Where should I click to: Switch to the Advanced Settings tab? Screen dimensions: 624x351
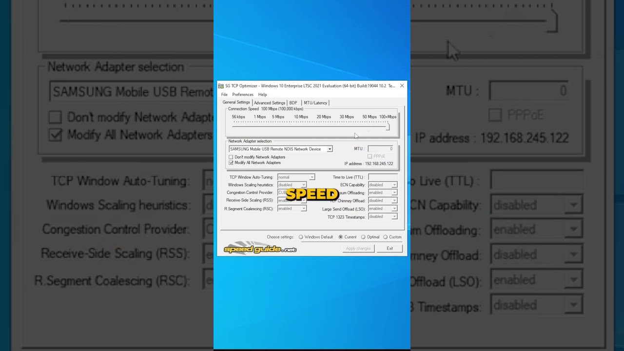pyautogui.click(x=270, y=103)
